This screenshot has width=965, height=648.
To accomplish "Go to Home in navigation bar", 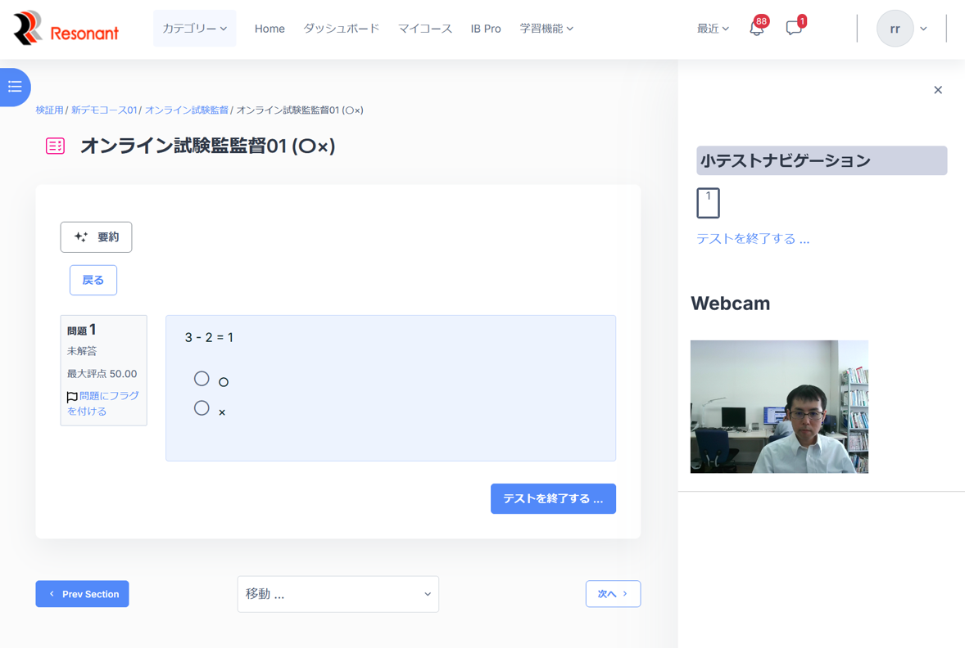I will (x=270, y=29).
